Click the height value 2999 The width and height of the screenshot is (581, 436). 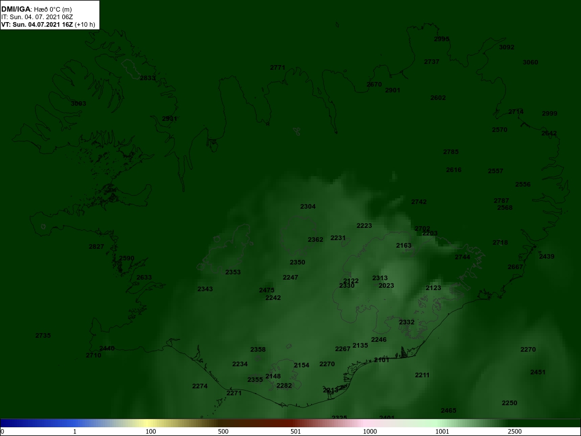550,113
